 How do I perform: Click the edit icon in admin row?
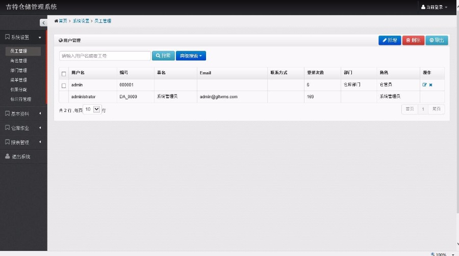click(x=424, y=85)
